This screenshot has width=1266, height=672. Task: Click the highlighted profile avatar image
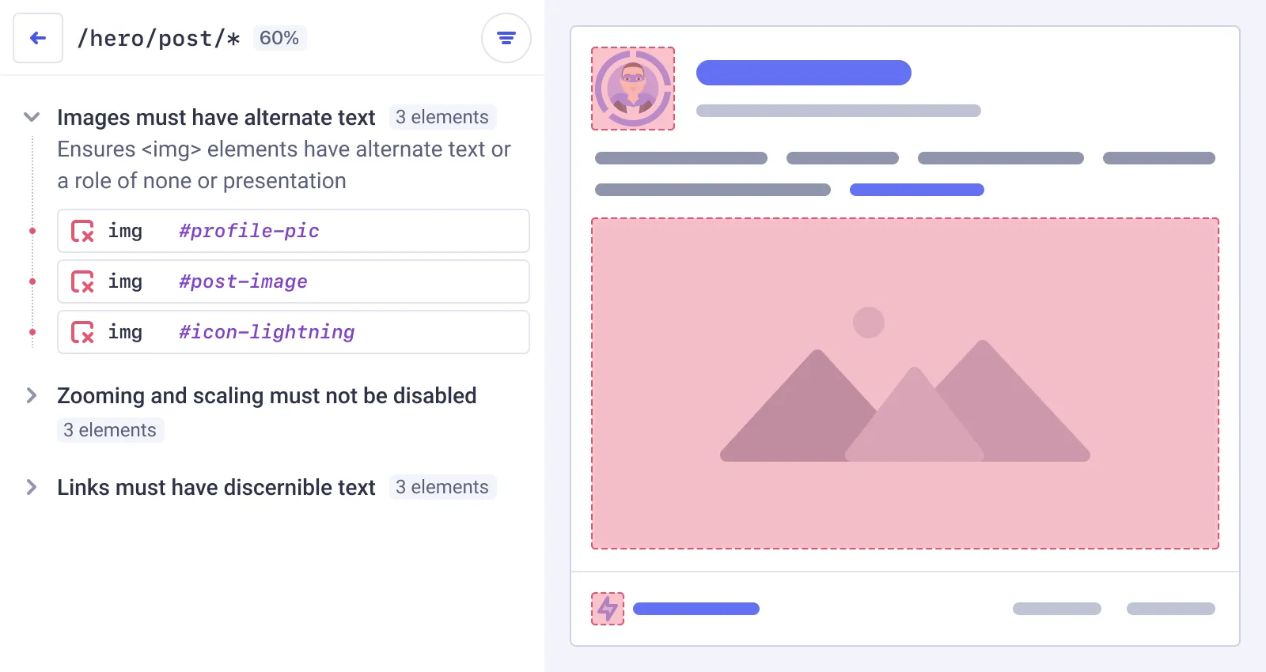click(633, 89)
